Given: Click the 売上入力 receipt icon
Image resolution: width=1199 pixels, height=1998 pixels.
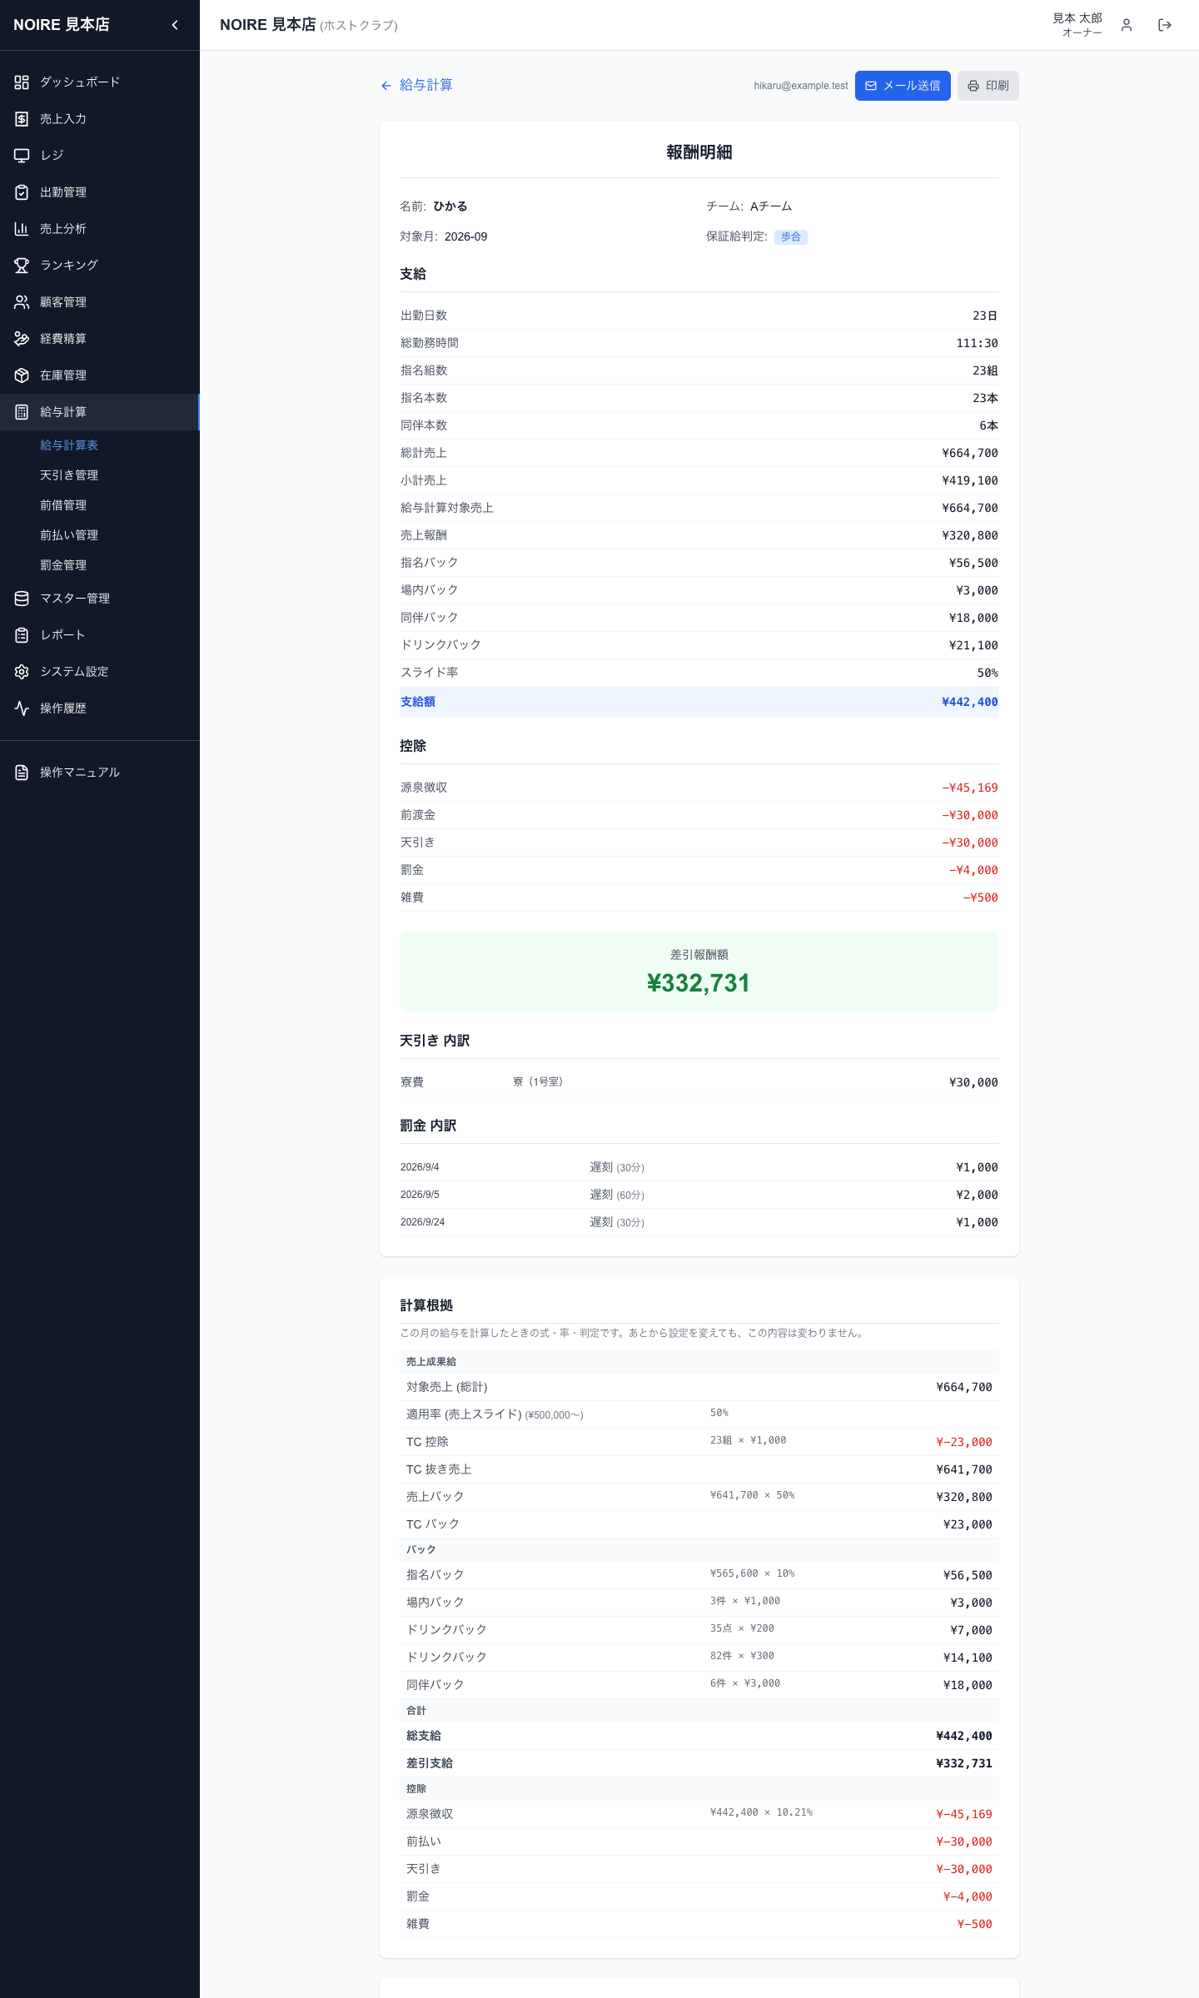Looking at the screenshot, I should [22, 118].
